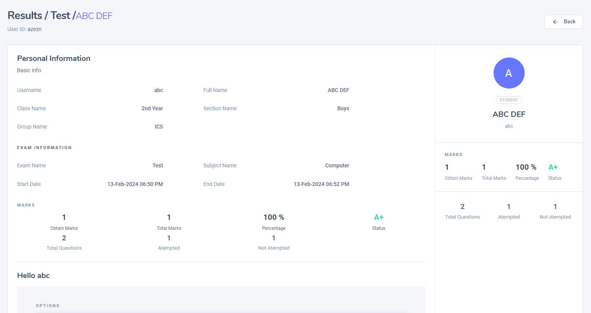Click the 100 % Percentage in main panel
Viewport: 591px width, 313px height.
(x=274, y=217)
